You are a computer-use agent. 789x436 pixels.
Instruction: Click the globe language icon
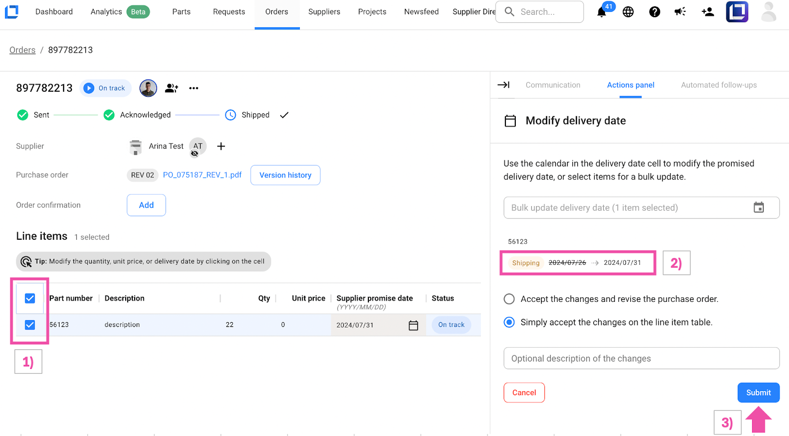coord(628,12)
